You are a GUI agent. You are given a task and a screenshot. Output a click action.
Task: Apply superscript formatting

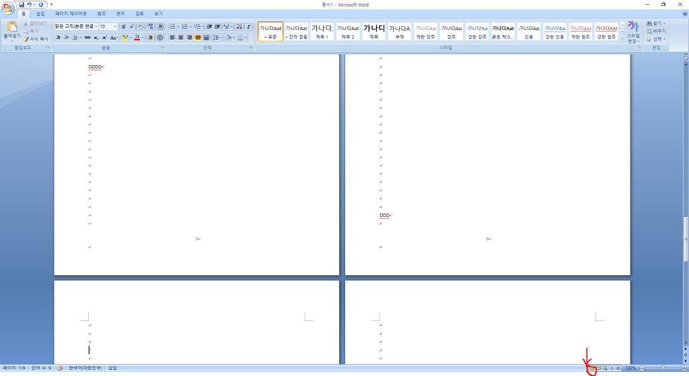click(104, 38)
